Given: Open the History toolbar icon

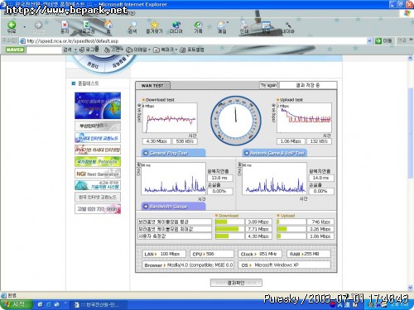Looking at the screenshot, I should pyautogui.click(x=198, y=25).
